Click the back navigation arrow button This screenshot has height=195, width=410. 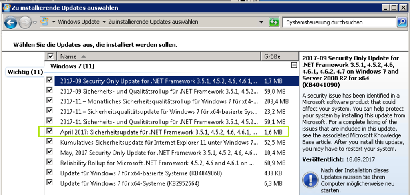point(11,23)
